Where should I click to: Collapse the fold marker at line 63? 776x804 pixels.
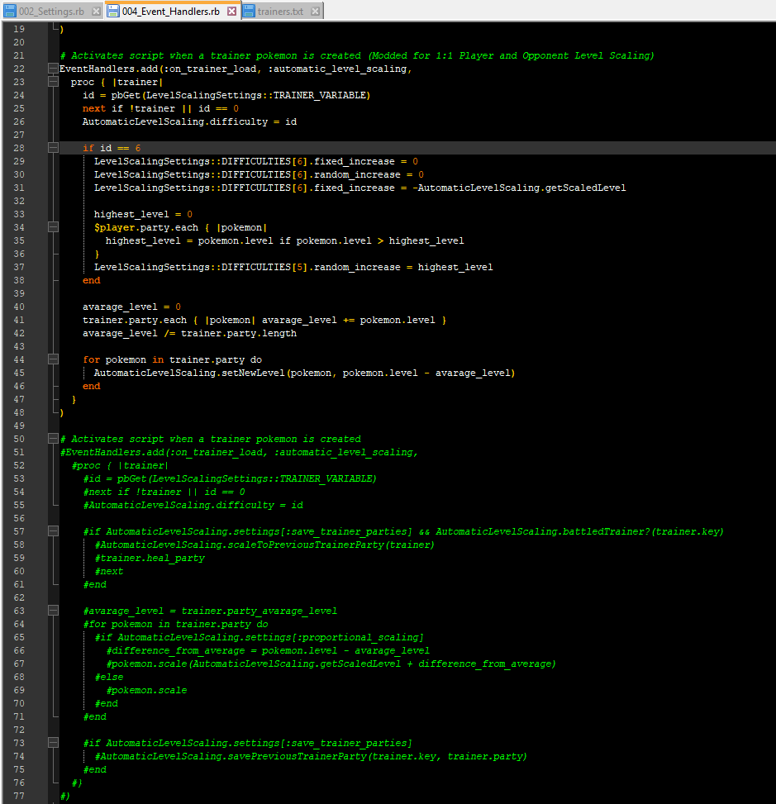(x=53, y=611)
